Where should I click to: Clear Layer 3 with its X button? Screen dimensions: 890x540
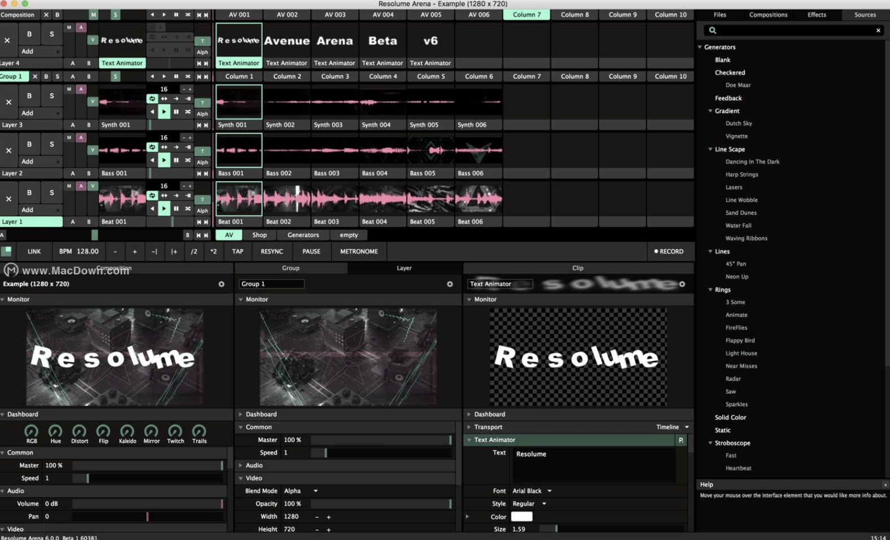pos(8,102)
